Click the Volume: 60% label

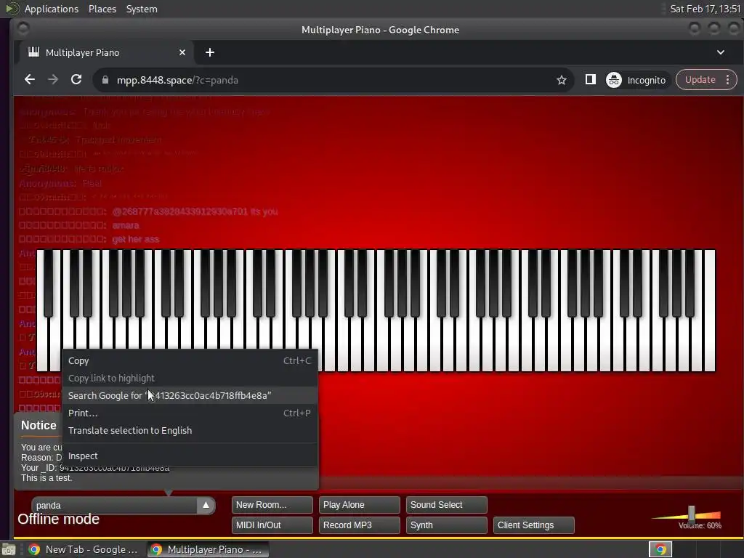700,525
